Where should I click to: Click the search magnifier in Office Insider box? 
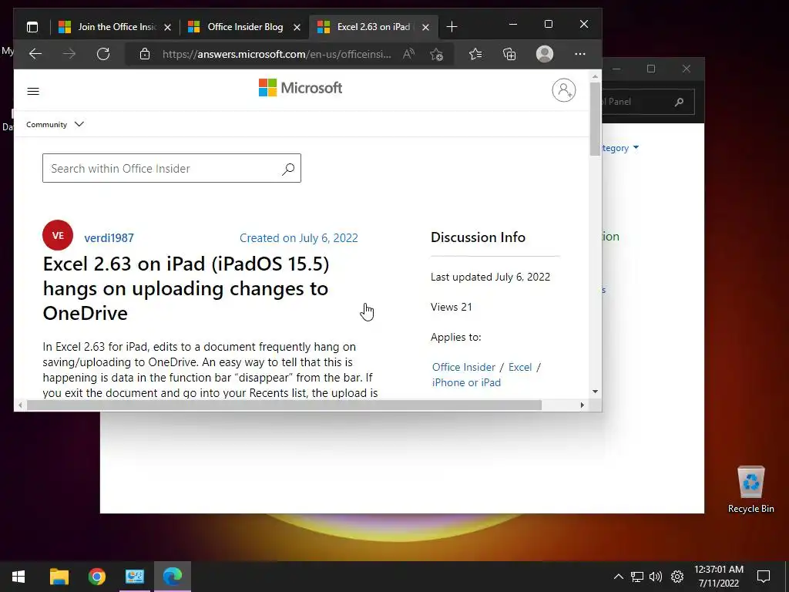point(288,169)
